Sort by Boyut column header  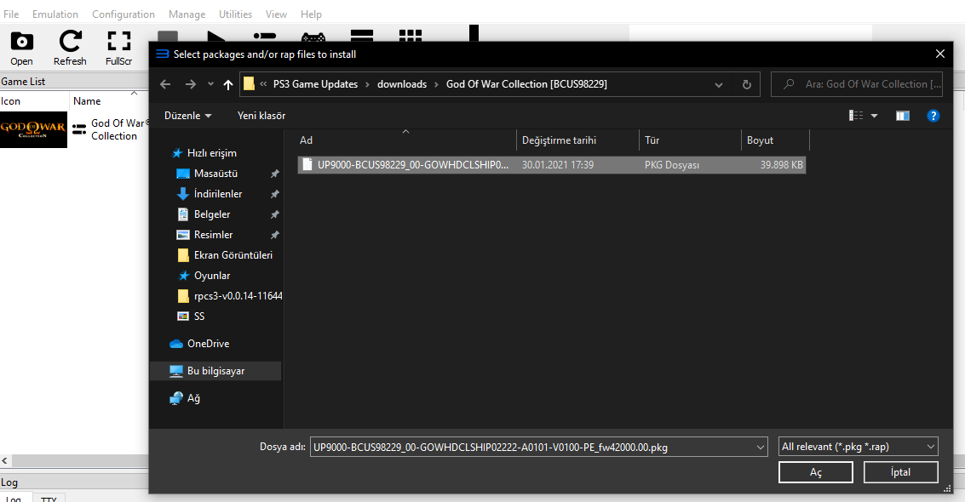click(x=775, y=140)
